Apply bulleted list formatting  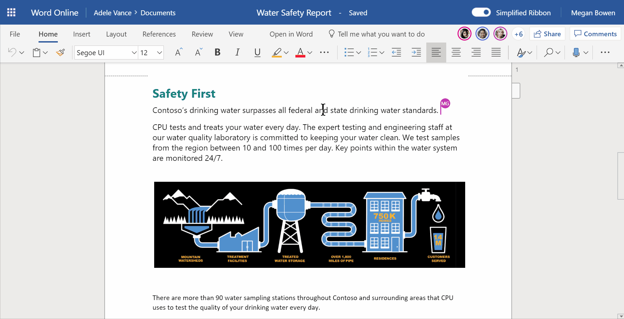tap(349, 52)
